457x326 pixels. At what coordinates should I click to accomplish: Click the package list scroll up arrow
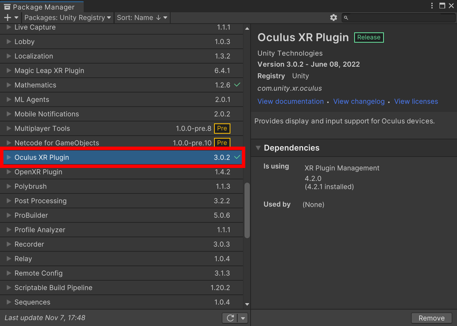click(247, 29)
